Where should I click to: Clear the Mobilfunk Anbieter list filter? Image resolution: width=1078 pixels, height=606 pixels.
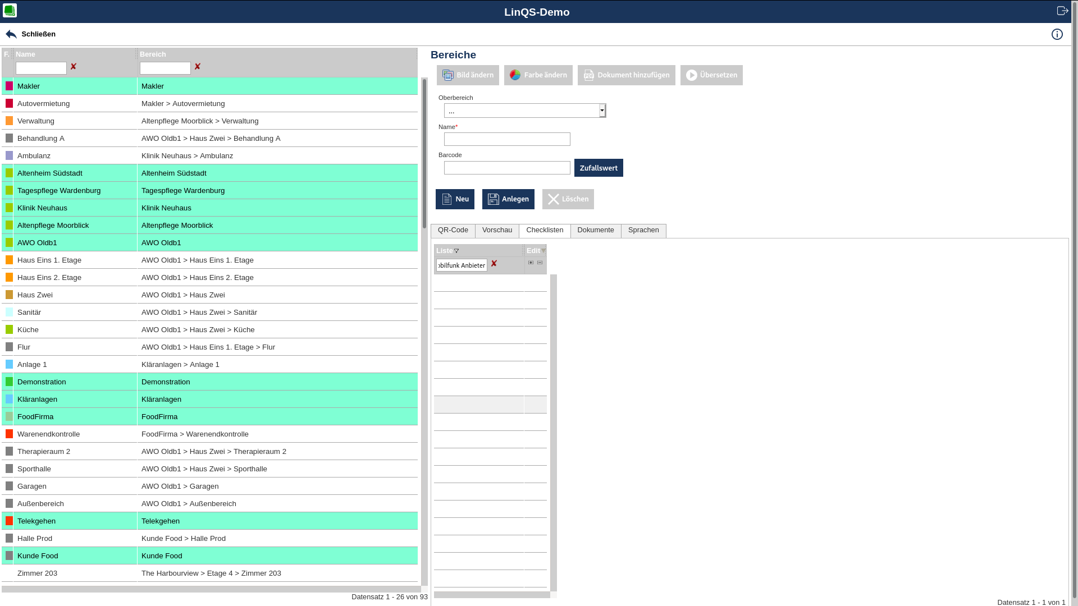(x=494, y=264)
